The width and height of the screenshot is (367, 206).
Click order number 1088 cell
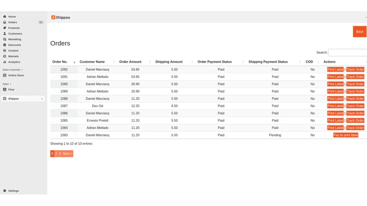64,98
